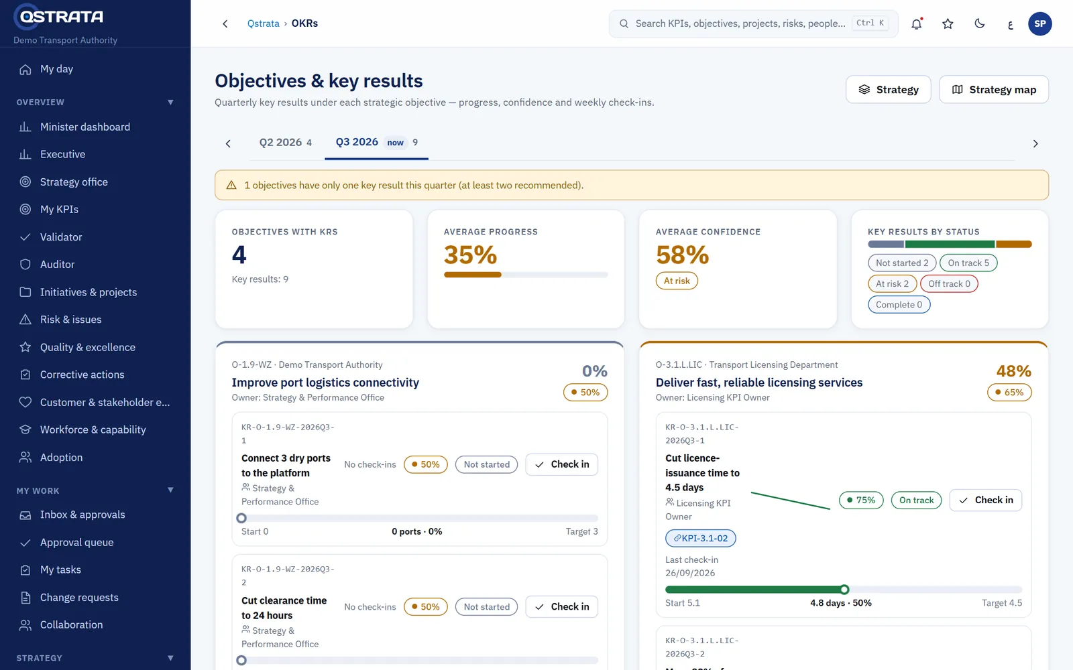Click the Adoption people icon
Viewport: 1073px width, 670px height.
point(25,457)
